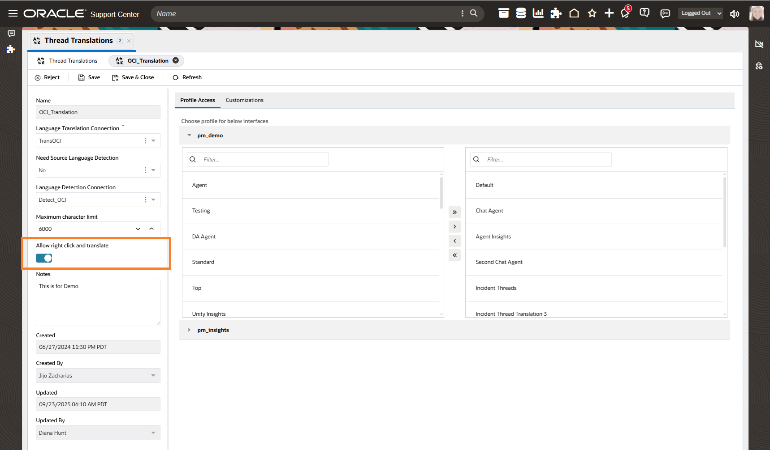
Task: Click the puzzle piece icon in top header
Action: click(x=556, y=13)
